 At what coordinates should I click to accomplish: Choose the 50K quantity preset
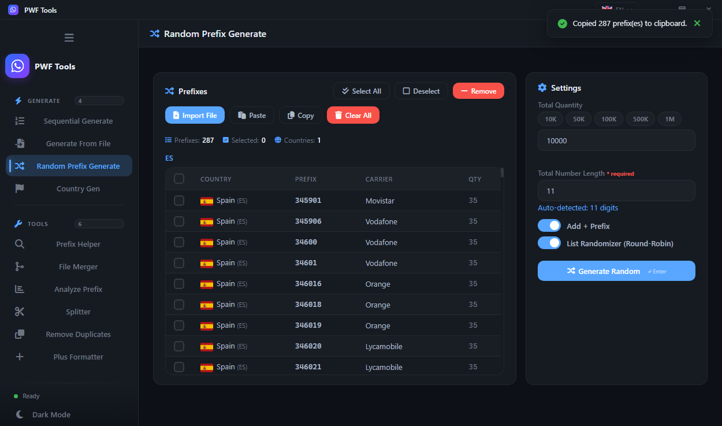[x=579, y=119]
